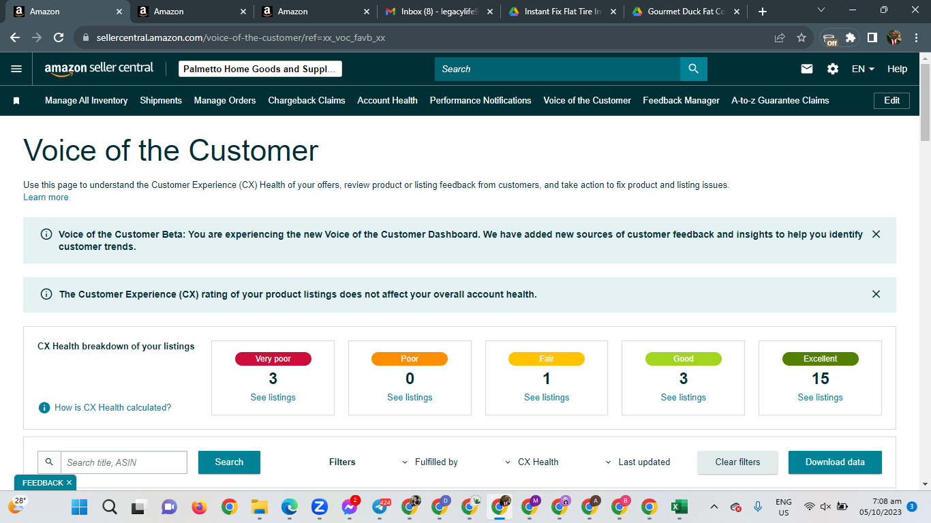The image size is (931, 523).
Task: Download the Voice of the Customer data
Action: pyautogui.click(x=835, y=462)
